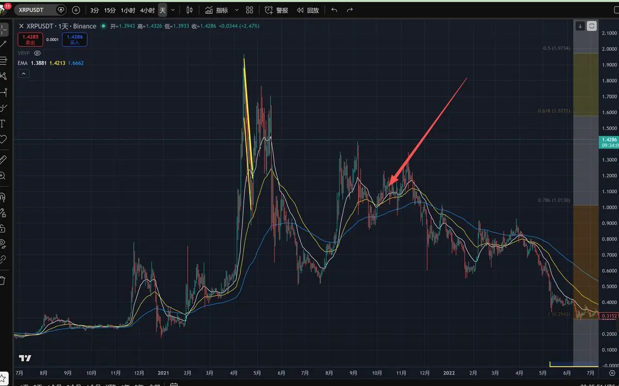Select the Text annotation tool
Screen dimensions: 619x386
coord(3,124)
